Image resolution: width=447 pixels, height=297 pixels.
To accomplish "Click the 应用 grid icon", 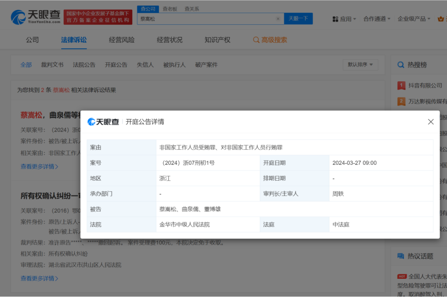I will tap(335, 19).
